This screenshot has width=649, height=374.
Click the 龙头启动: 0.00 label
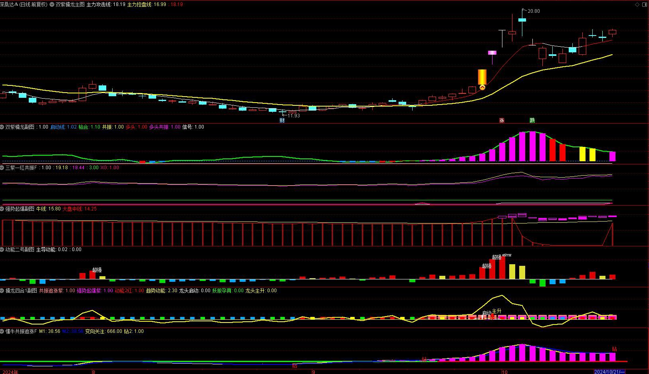[195, 291]
